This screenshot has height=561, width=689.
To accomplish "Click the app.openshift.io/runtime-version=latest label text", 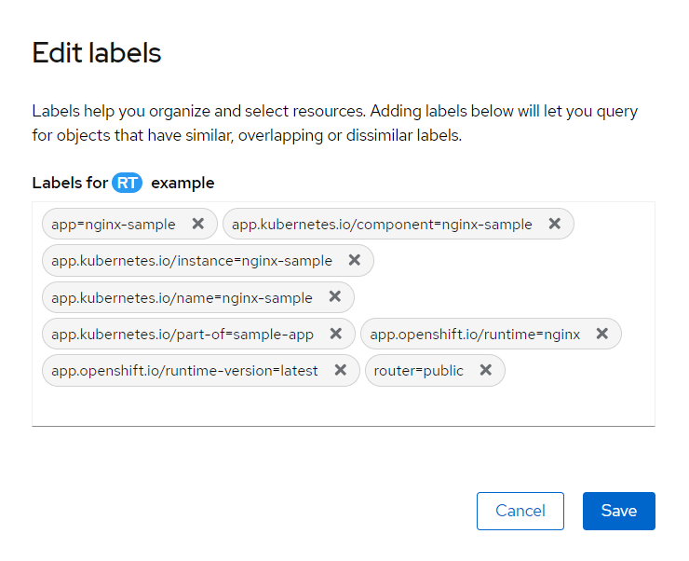I will coord(184,370).
